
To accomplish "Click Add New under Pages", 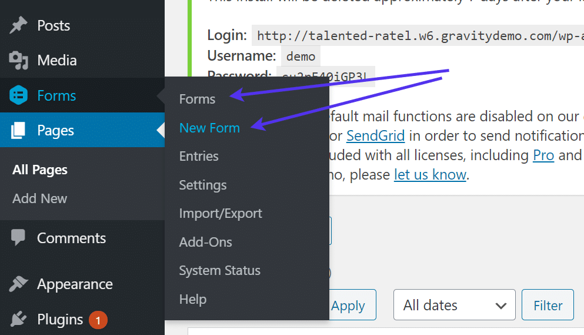I will 40,198.
